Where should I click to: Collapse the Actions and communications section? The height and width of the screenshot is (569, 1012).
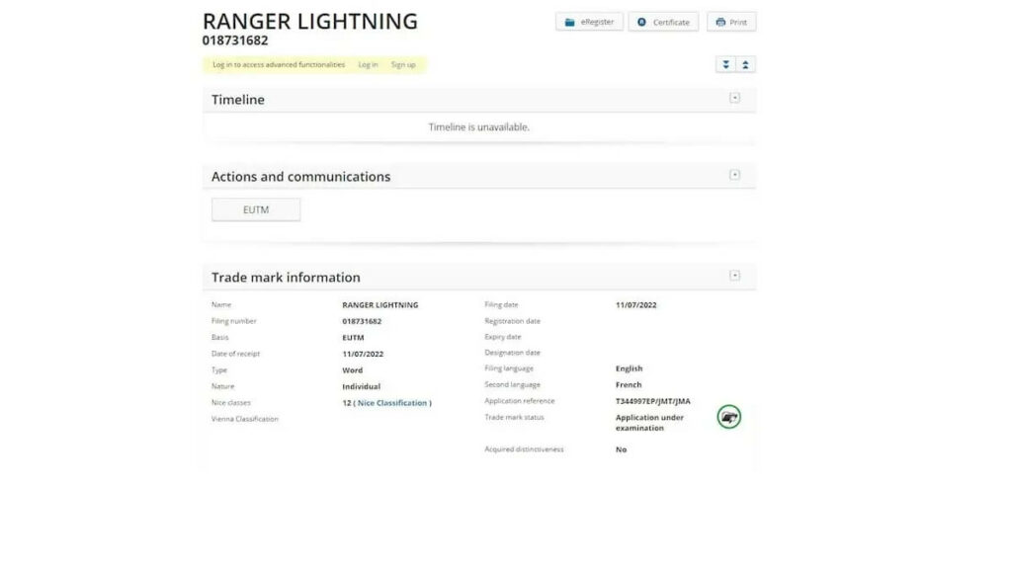tap(734, 175)
